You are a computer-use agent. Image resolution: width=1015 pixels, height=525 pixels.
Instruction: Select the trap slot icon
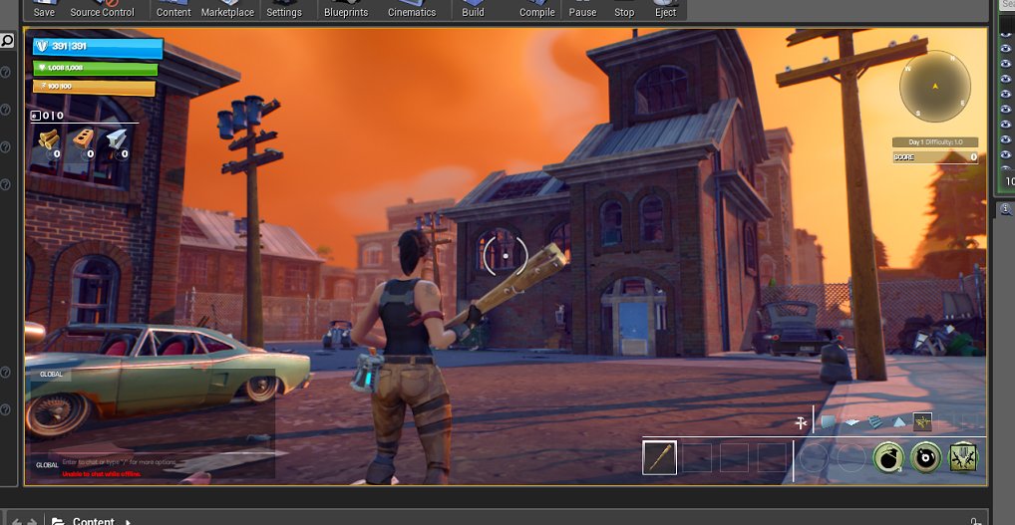pos(922,422)
